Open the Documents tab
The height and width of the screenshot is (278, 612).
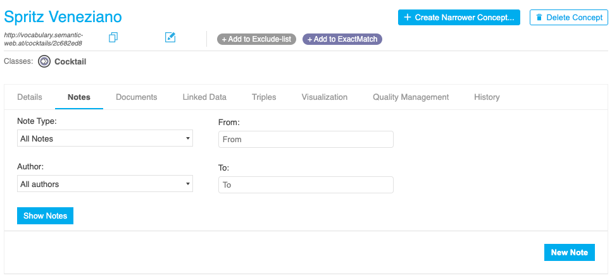(136, 97)
